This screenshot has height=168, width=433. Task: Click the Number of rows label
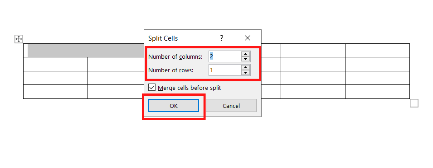click(x=170, y=70)
